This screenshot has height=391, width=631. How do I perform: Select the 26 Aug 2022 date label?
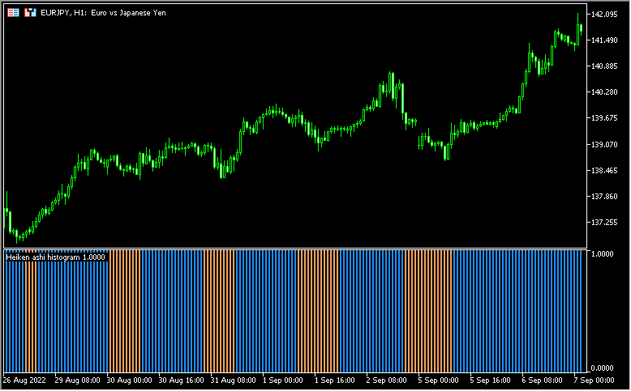point(24,380)
